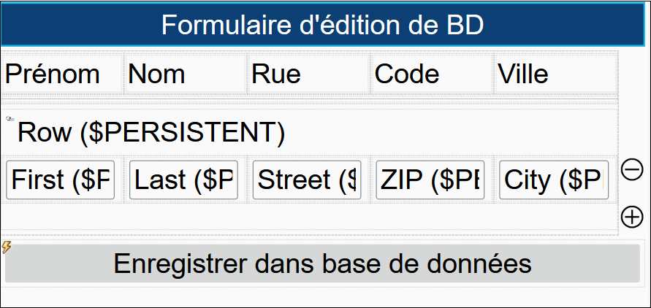Viewport: 651px width, 308px height.
Task: Click the Ville column header
Action: 522,74
